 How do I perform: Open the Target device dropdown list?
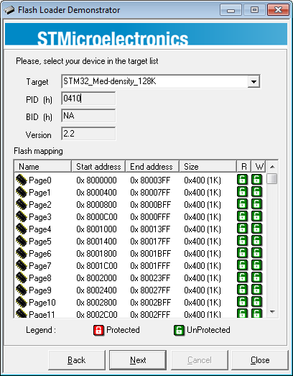tap(254, 81)
